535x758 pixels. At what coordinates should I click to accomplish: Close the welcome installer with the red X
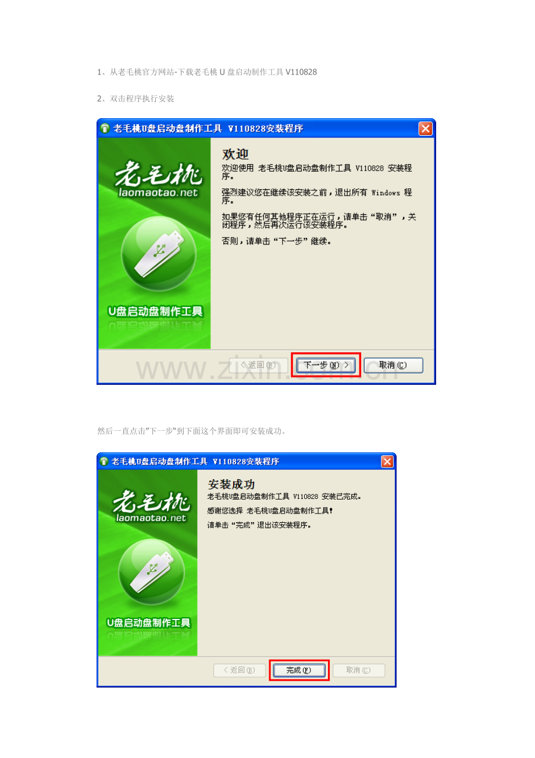pyautogui.click(x=426, y=129)
